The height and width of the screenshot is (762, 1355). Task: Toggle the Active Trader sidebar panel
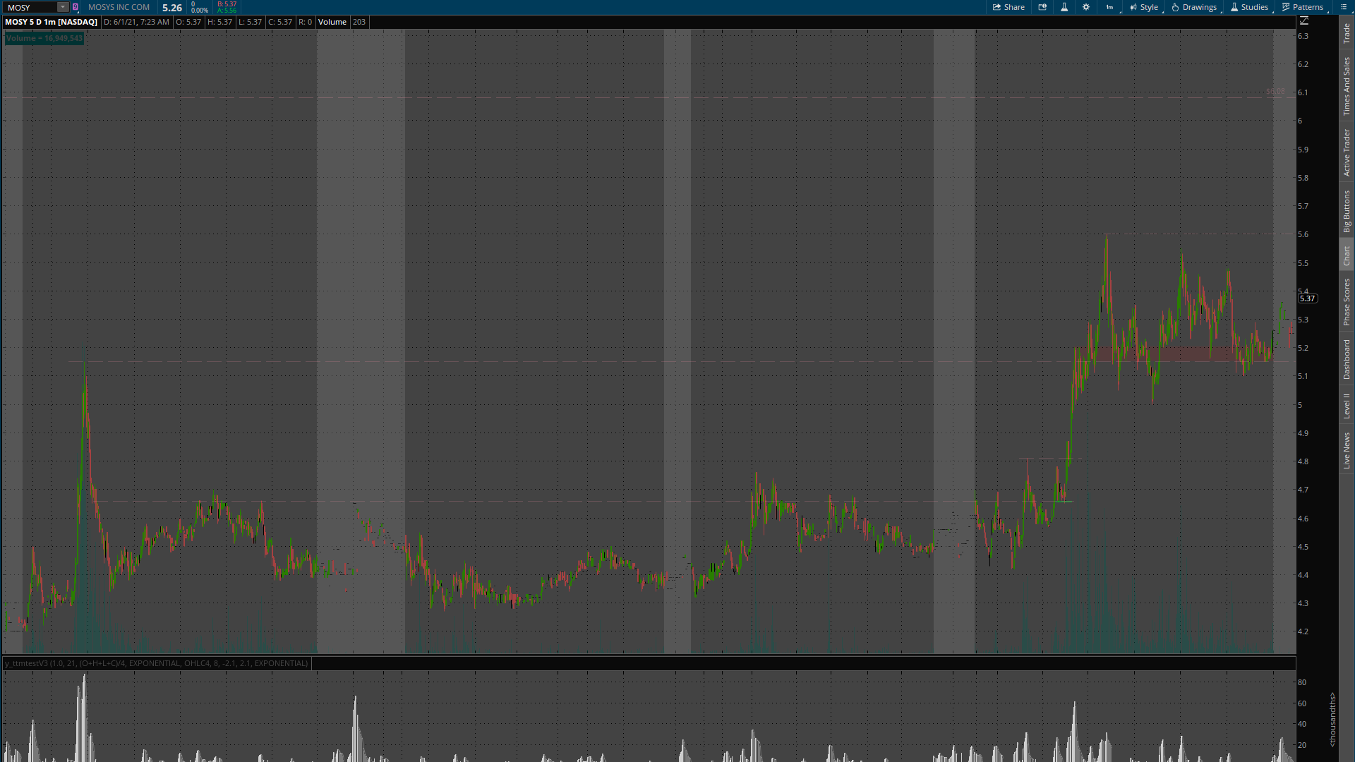click(x=1347, y=152)
